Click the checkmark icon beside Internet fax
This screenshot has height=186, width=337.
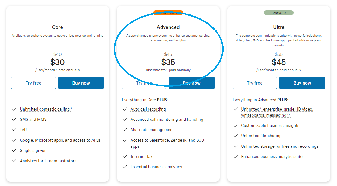tap(125, 156)
